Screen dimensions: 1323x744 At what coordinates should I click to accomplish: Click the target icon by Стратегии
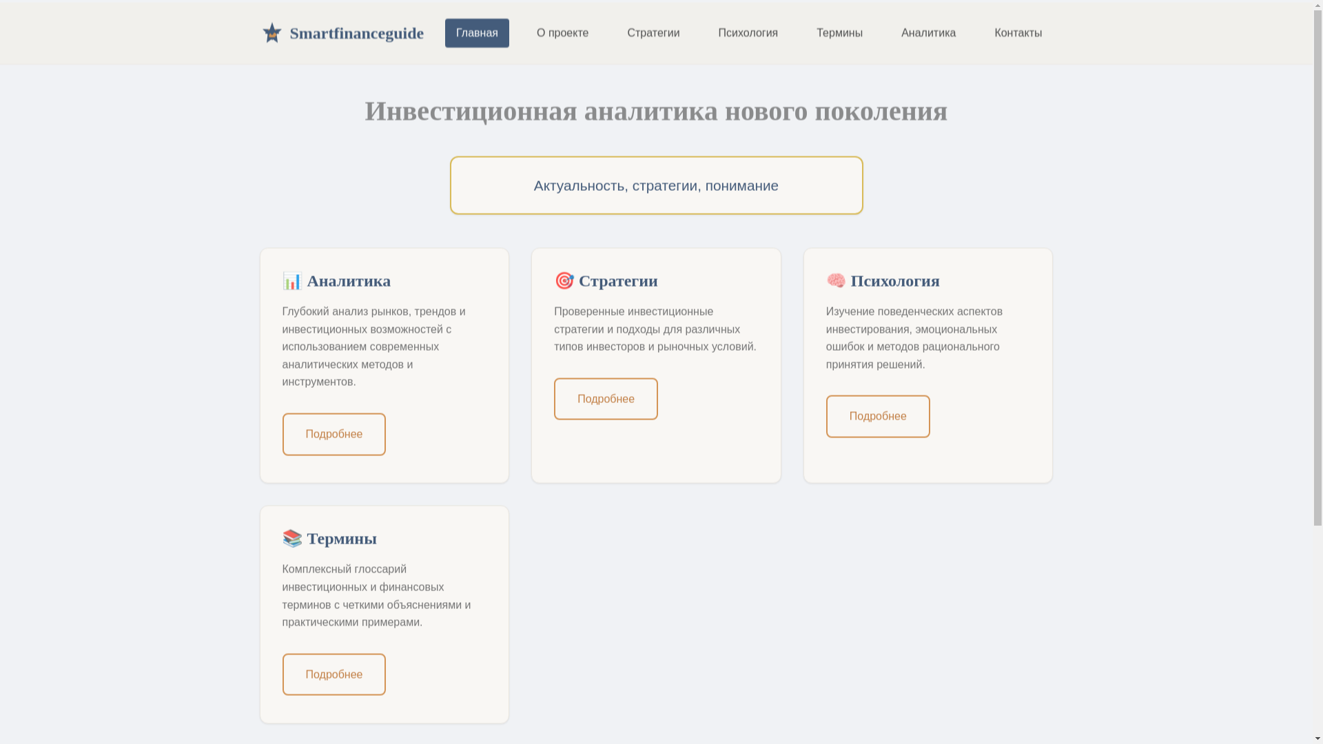[x=564, y=280]
